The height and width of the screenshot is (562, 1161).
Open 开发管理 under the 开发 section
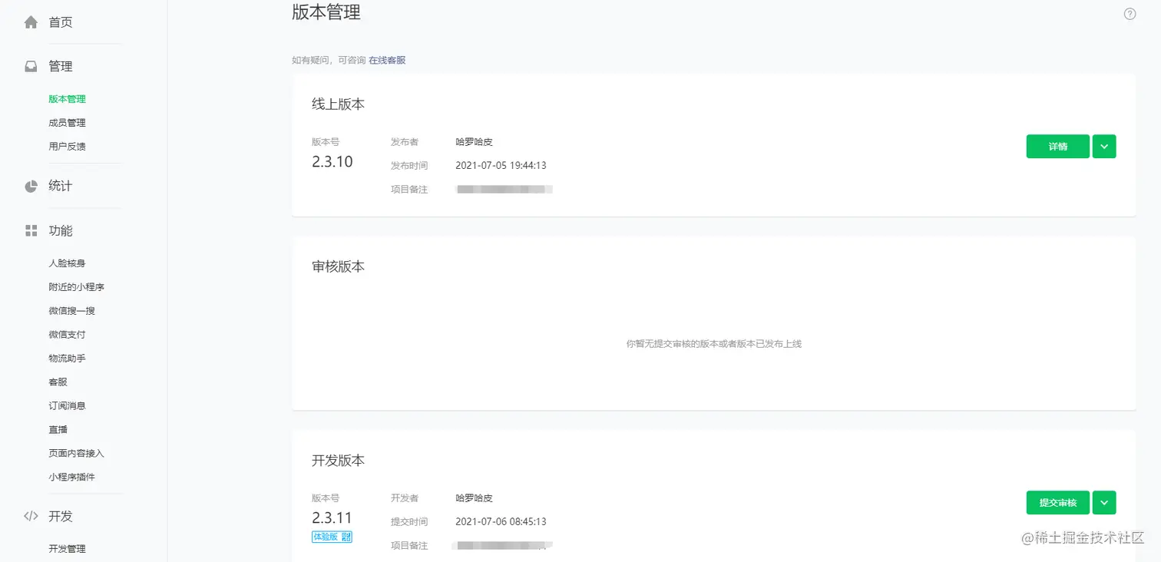[67, 548]
